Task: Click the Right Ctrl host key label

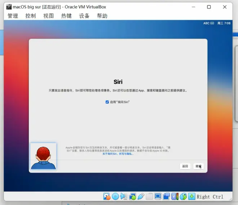Action: pos(210,197)
